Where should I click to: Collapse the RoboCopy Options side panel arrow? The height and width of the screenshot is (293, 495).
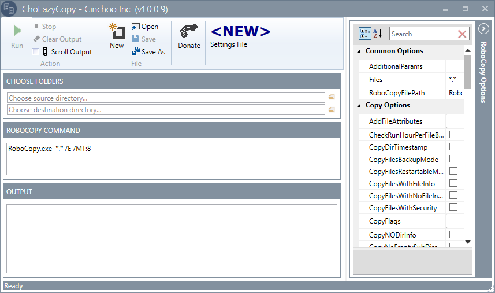[483, 29]
